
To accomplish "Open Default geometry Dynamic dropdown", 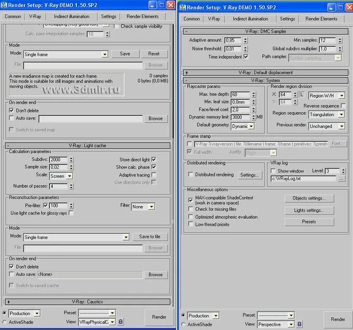I will pos(243,126).
